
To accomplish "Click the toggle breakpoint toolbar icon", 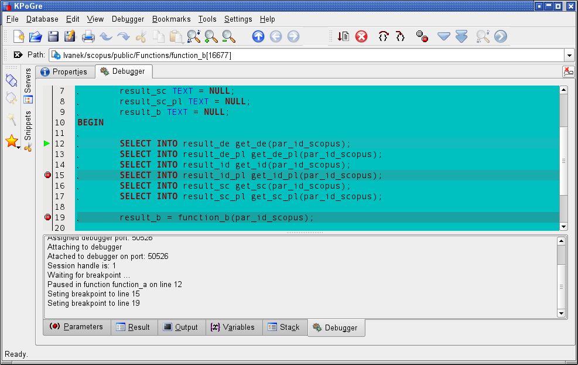I will pos(422,37).
